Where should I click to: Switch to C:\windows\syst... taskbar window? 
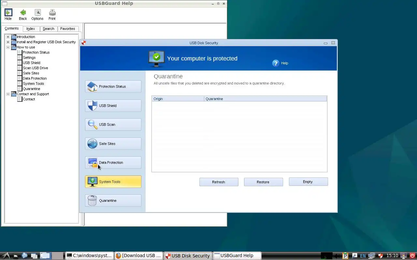point(90,256)
